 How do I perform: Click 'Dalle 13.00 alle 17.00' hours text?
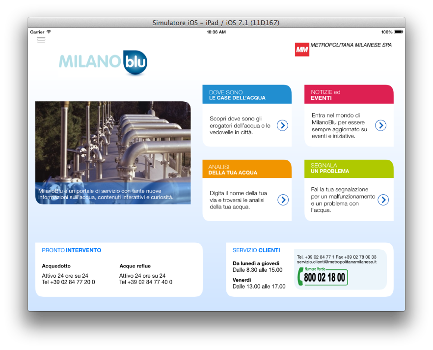click(x=259, y=287)
